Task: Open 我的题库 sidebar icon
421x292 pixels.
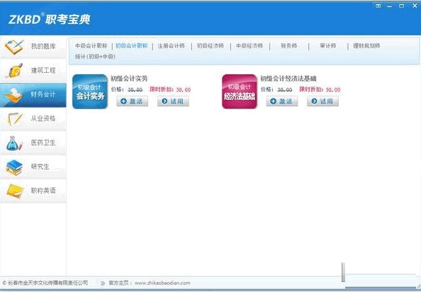Action: 14,47
